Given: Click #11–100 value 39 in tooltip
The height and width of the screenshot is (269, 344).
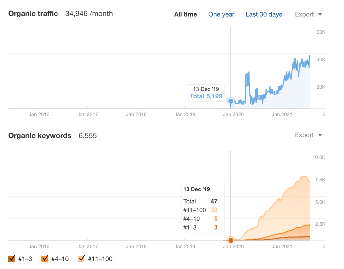Looking at the screenshot, I should [214, 210].
